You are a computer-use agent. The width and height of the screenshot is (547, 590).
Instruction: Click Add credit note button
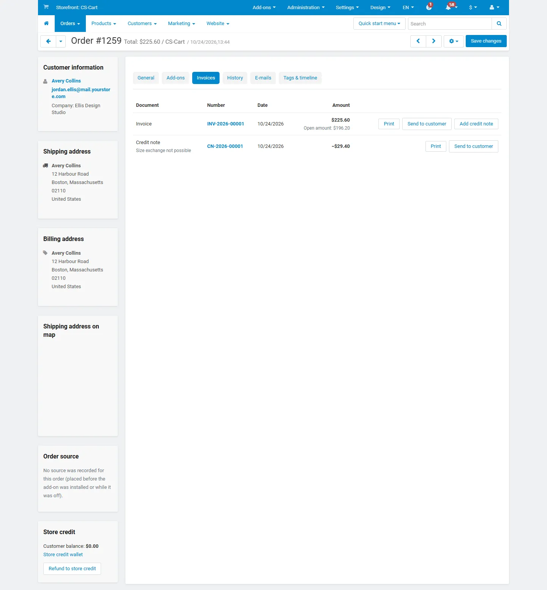pyautogui.click(x=476, y=124)
